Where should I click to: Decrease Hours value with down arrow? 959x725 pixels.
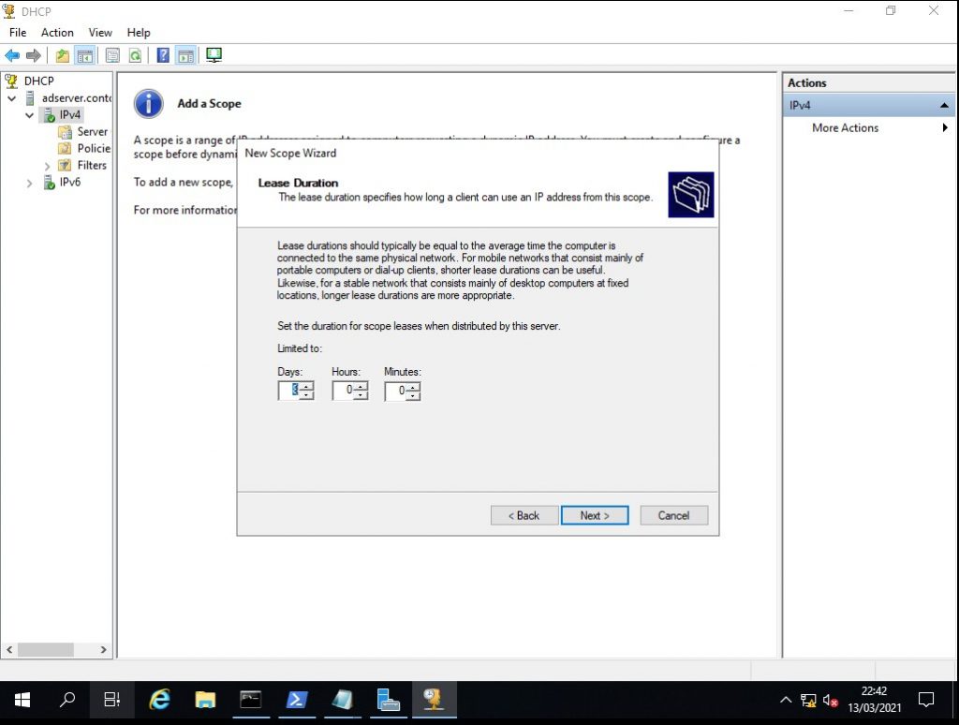click(361, 395)
